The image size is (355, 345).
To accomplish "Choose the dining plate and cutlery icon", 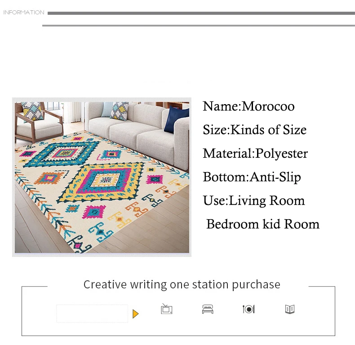I will [248, 309].
